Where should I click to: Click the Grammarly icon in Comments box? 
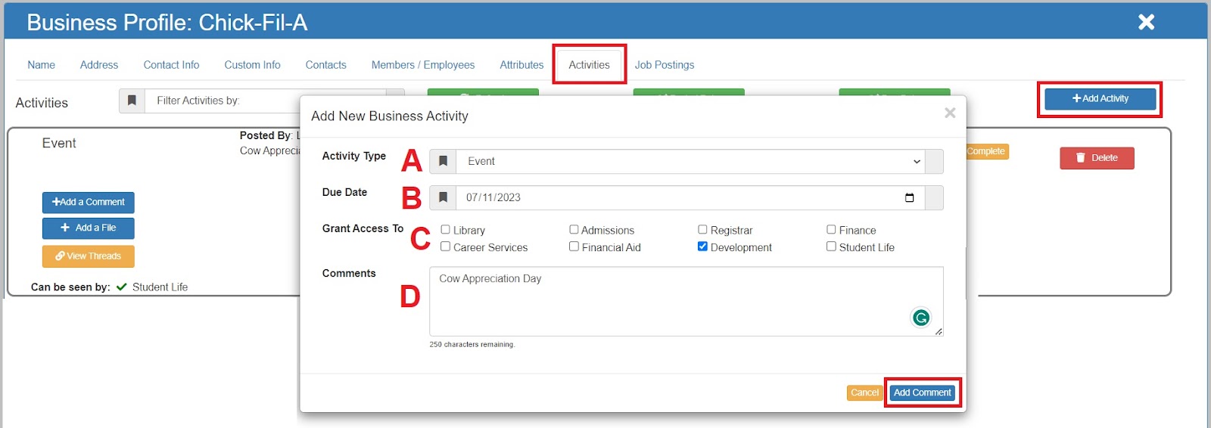(x=920, y=318)
